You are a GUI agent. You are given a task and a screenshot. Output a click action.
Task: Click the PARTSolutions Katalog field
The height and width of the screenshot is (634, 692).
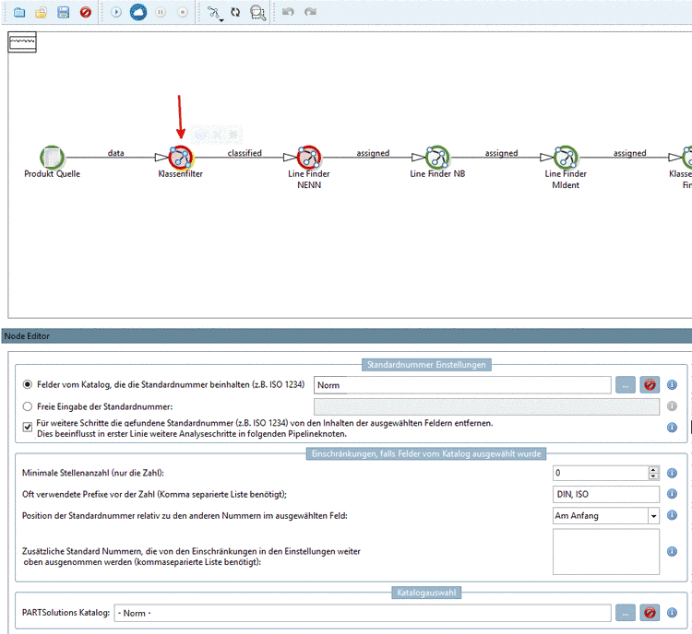click(363, 613)
